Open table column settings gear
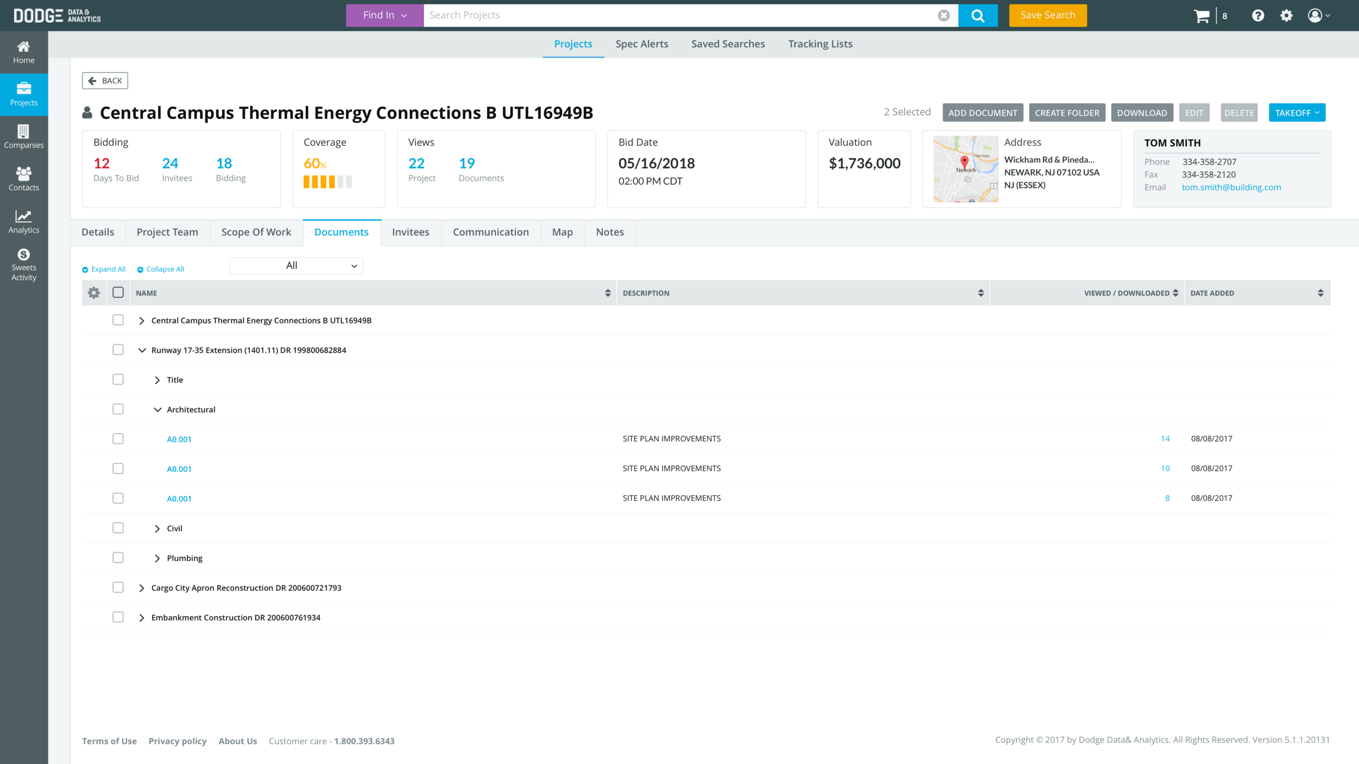Screen dimensions: 1359x764 93,293
